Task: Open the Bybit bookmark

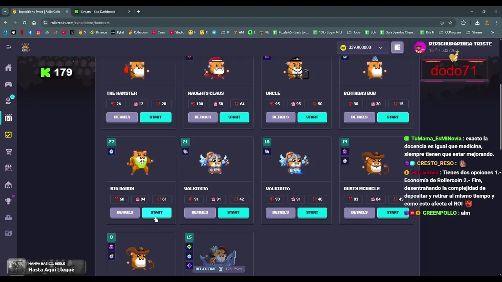Action: point(118,33)
